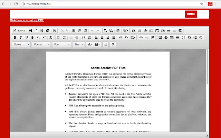Insert special character with Omega icon
Viewport: 221px width, 138px height.
189,38
